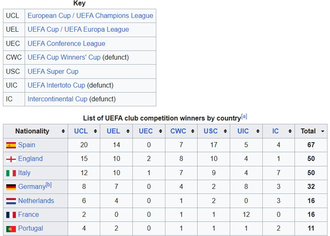Follow footnote [b] next to Germany

tap(48, 185)
